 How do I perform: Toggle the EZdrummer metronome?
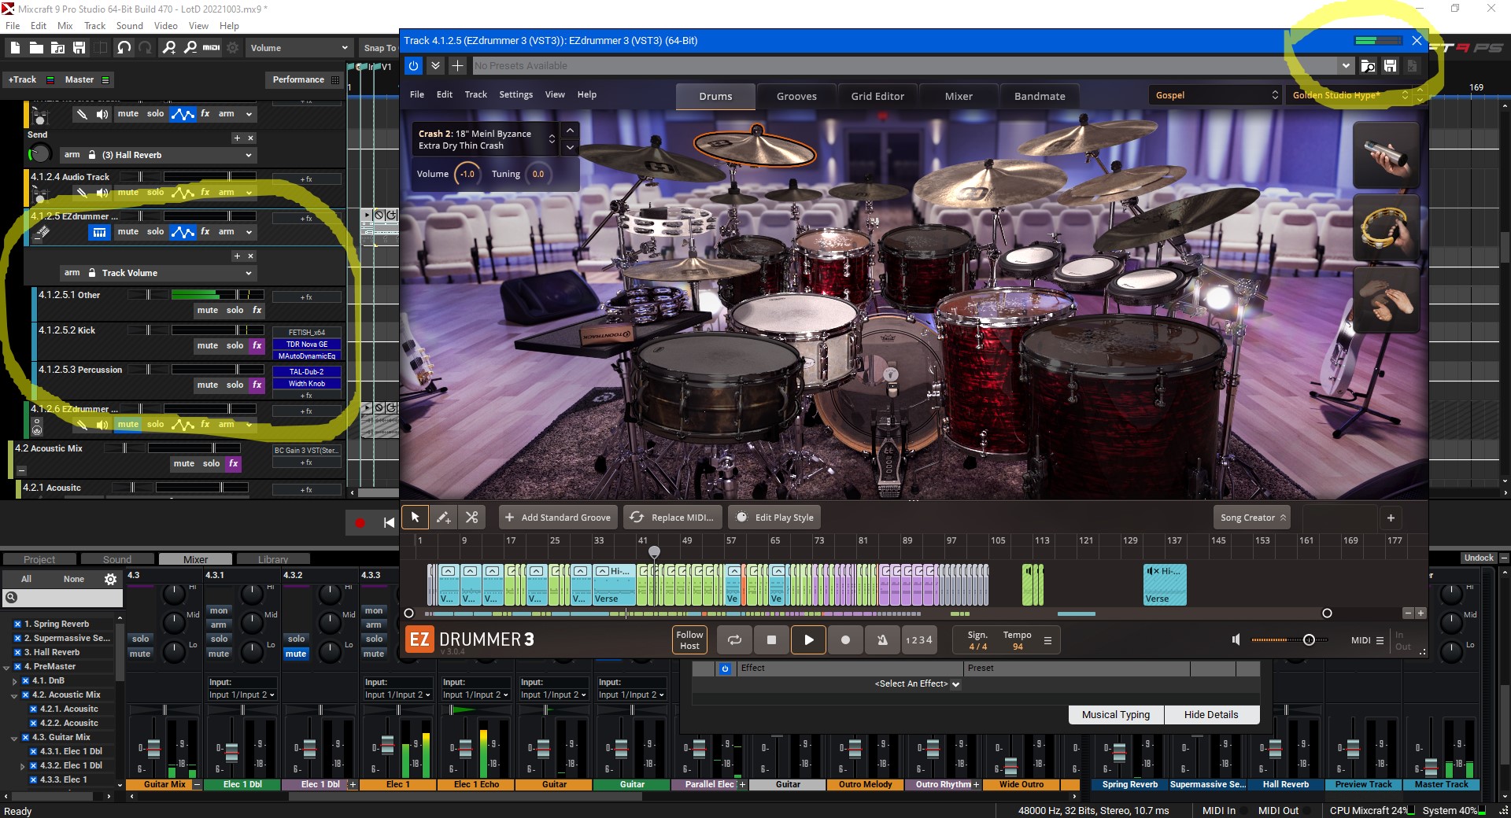click(882, 639)
